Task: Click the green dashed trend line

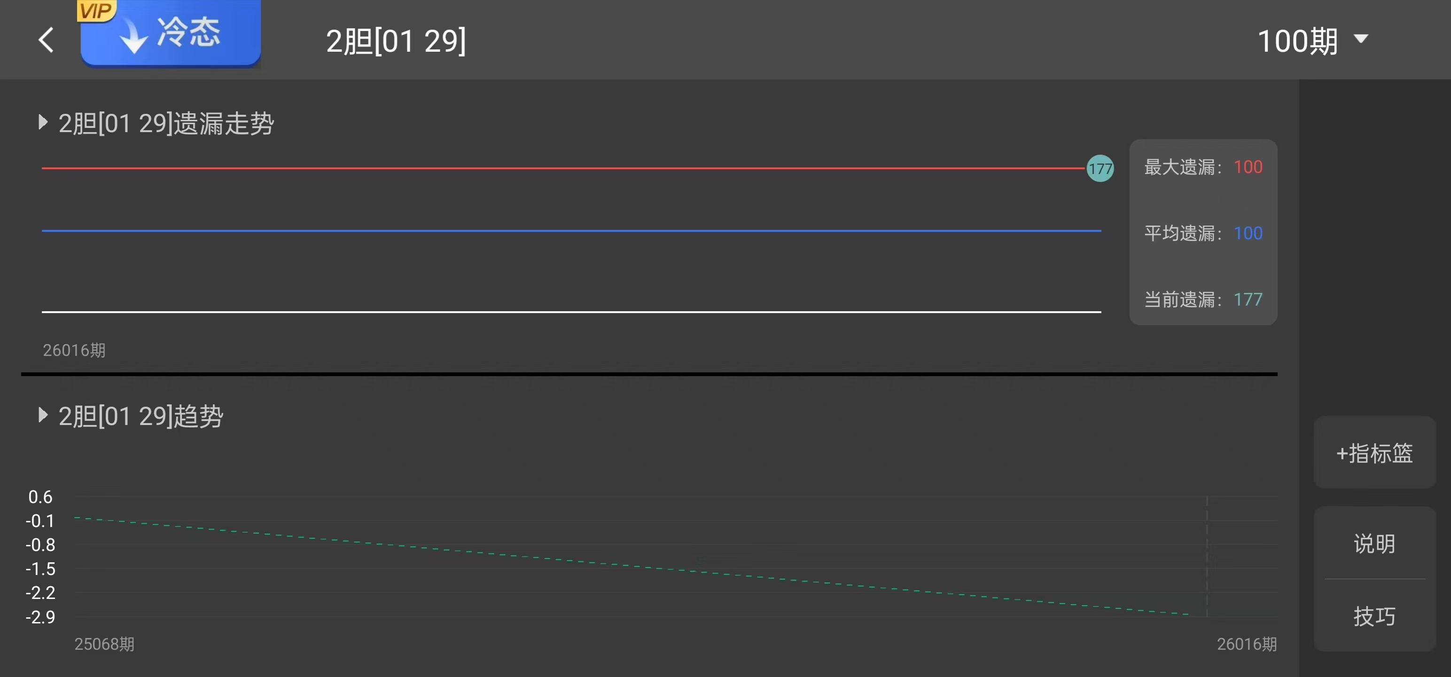Action: (x=631, y=566)
